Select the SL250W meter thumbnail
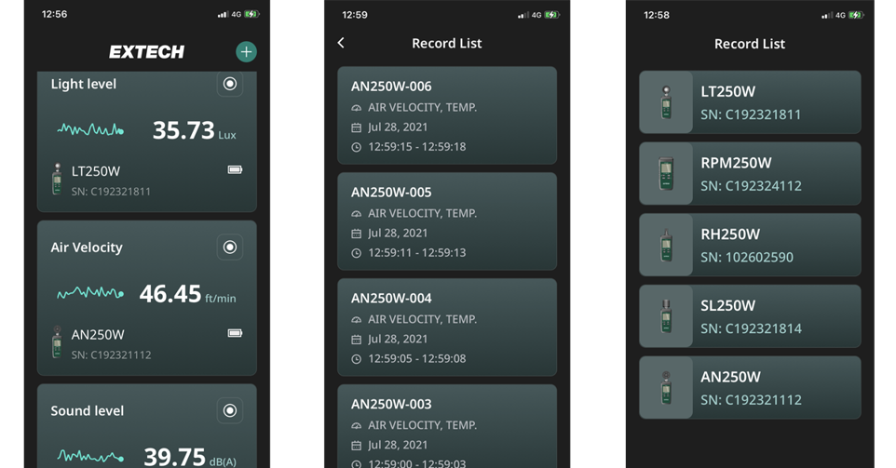896x468 pixels. pos(666,316)
